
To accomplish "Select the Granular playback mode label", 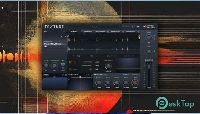I will [x=131, y=56].
